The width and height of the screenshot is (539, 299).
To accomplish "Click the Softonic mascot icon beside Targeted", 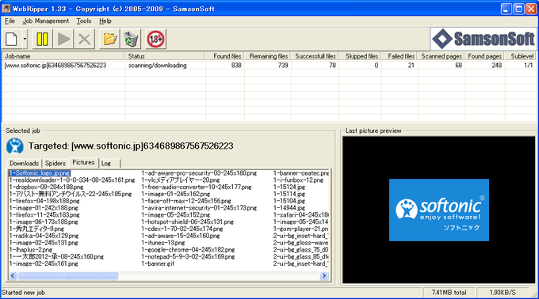I will click(15, 146).
